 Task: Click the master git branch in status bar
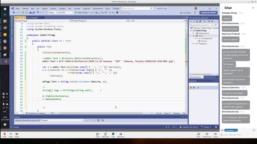[x=206, y=127]
